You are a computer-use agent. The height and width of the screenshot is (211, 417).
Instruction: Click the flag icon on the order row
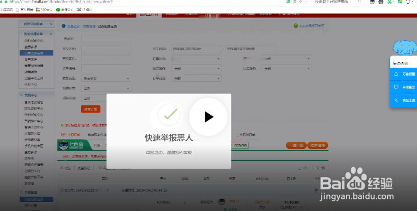coord(317,190)
